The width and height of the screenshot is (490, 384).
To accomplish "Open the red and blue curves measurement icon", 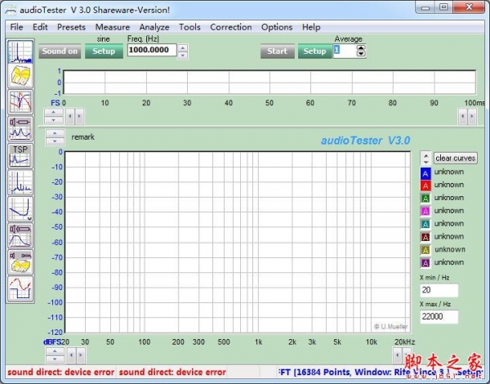I will click(20, 102).
